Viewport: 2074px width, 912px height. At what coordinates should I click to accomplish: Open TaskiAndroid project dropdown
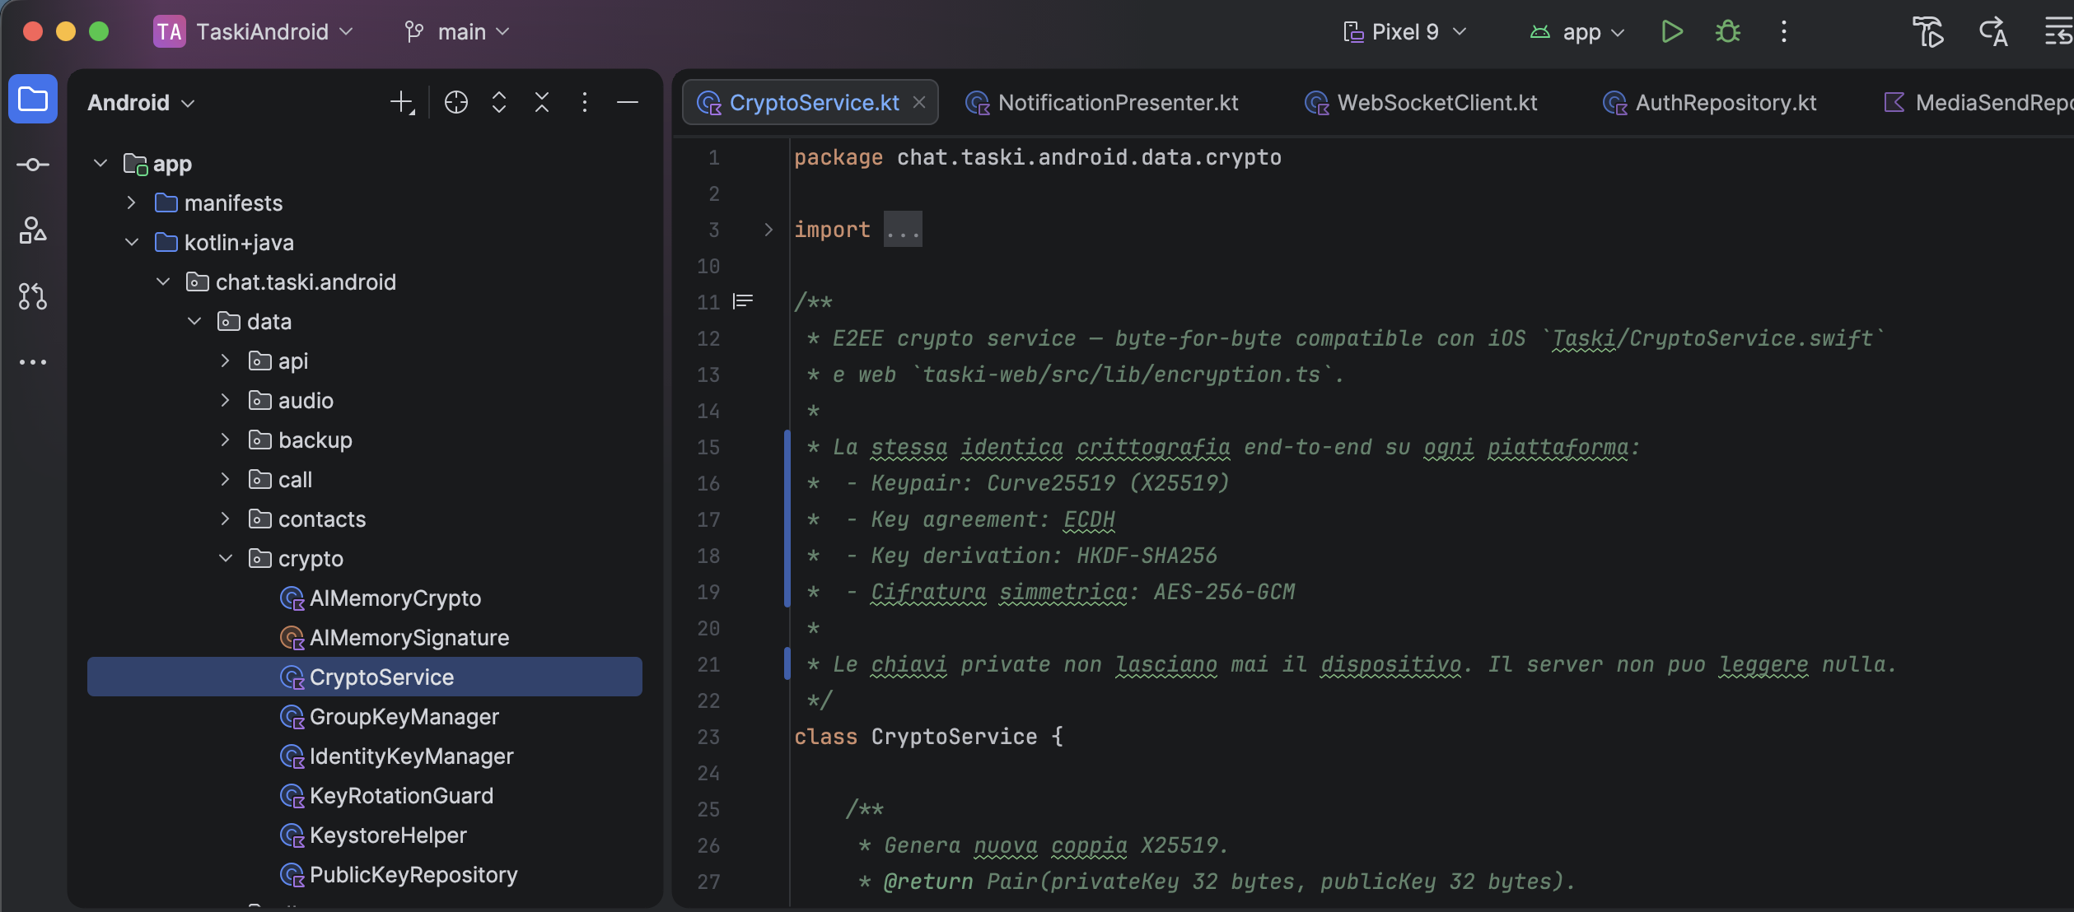point(254,32)
